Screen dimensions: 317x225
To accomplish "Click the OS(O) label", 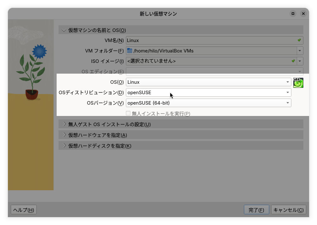I will tap(117, 82).
